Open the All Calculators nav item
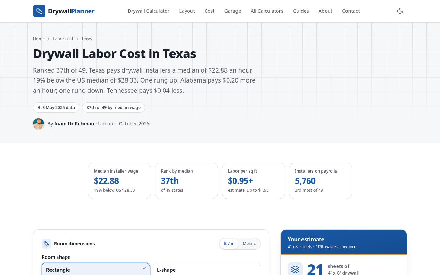 click(267, 11)
